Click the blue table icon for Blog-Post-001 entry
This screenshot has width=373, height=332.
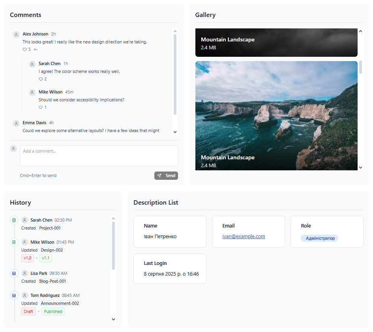point(14,273)
